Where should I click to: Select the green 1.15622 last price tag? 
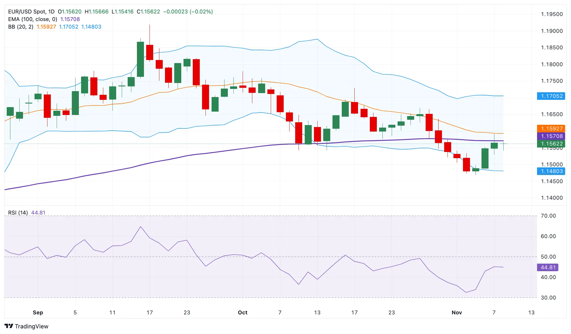click(x=551, y=144)
